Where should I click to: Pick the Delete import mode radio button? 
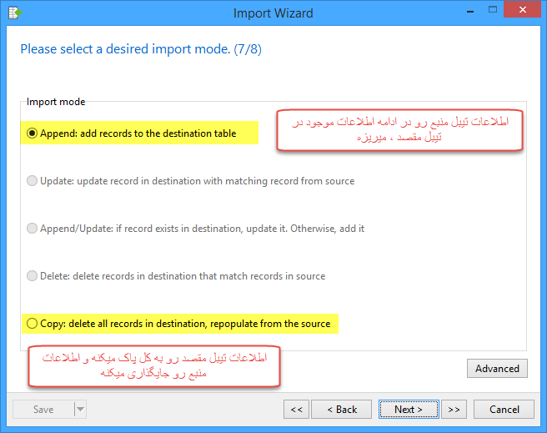(x=33, y=276)
